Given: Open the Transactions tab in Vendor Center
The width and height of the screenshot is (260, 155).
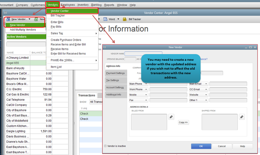Looking at the screenshot, I should point(87,96).
